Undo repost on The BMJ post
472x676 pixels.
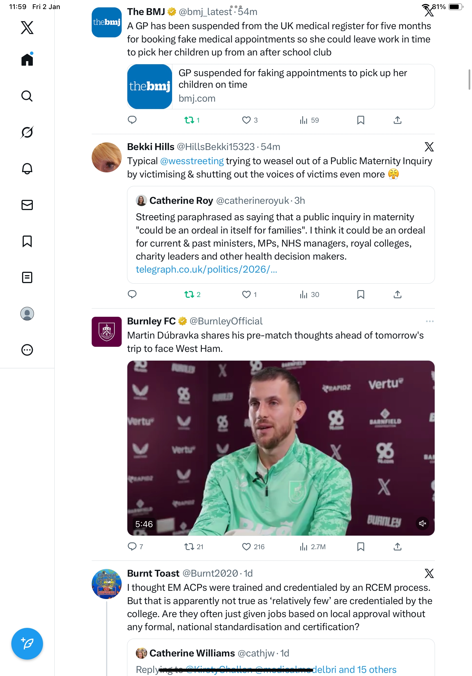pos(189,120)
